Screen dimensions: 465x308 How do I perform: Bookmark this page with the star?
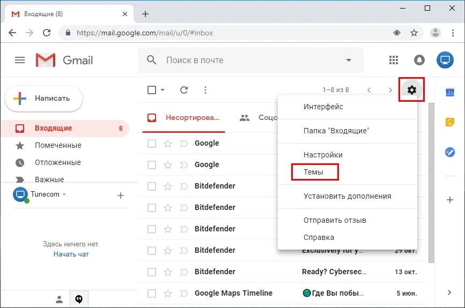coord(414,33)
